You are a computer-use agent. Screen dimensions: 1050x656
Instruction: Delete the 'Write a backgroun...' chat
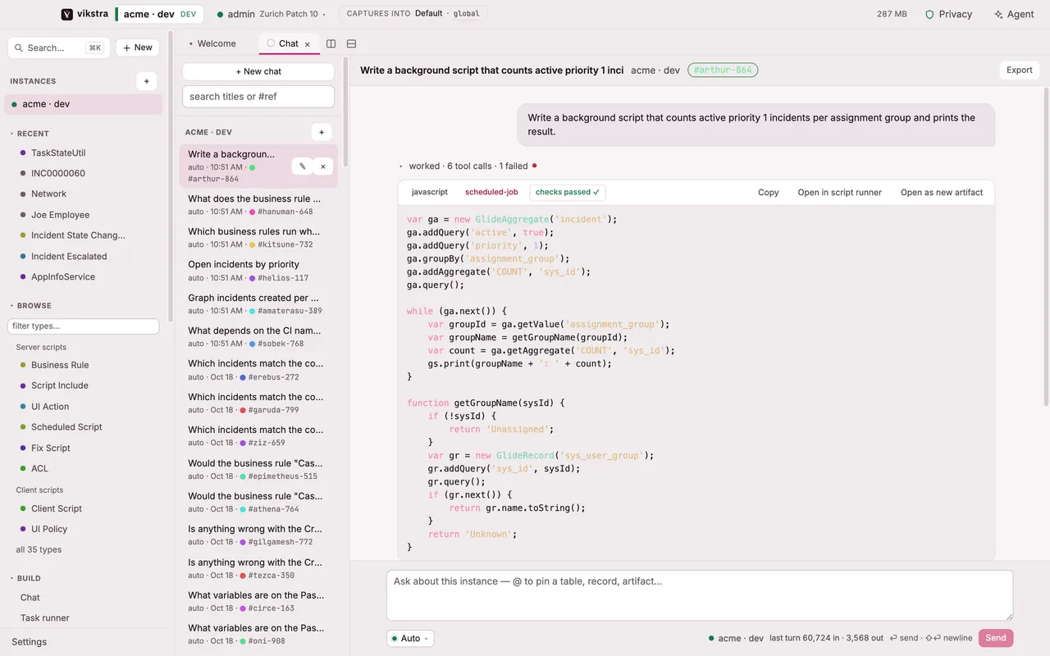click(x=323, y=166)
